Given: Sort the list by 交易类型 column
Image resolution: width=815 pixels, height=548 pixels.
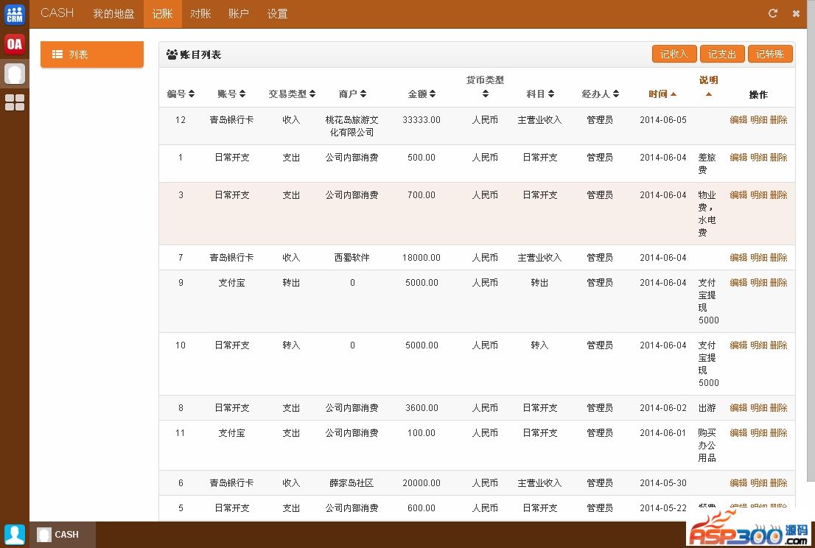Looking at the screenshot, I should [292, 94].
